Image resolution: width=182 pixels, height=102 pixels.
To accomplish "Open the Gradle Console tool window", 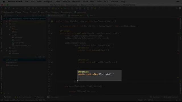I will [171, 97].
